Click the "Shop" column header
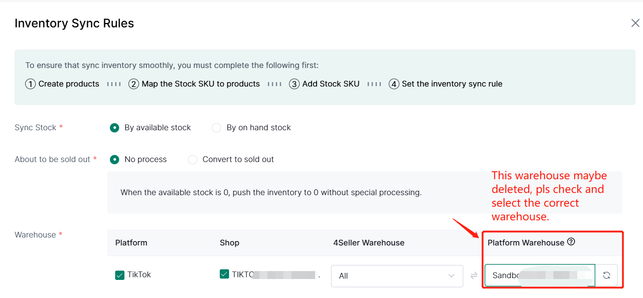The height and width of the screenshot is (298, 643). click(229, 243)
